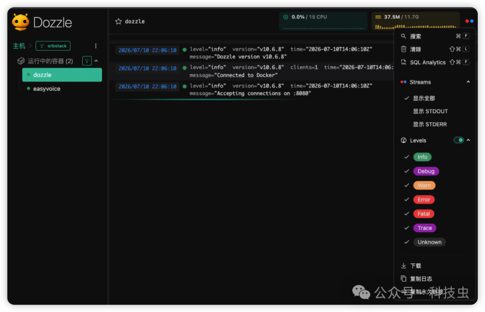The image size is (485, 312).
Task: Open the easyvoice container logs
Action: (47, 89)
